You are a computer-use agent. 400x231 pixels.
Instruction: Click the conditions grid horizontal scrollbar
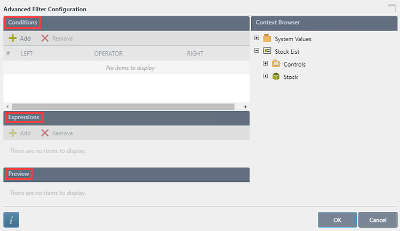(x=123, y=107)
